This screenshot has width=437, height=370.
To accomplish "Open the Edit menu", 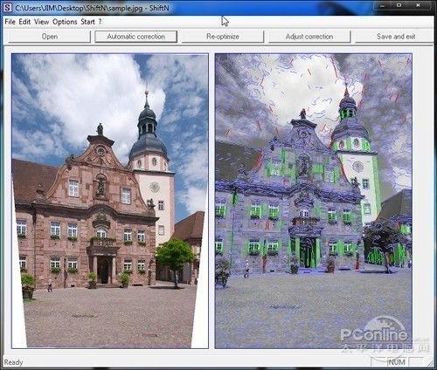I will tap(24, 22).
